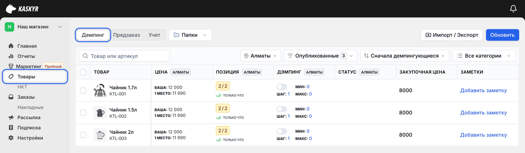Switch to the Демпинг tab
The width and height of the screenshot is (525, 153).
coord(93,35)
